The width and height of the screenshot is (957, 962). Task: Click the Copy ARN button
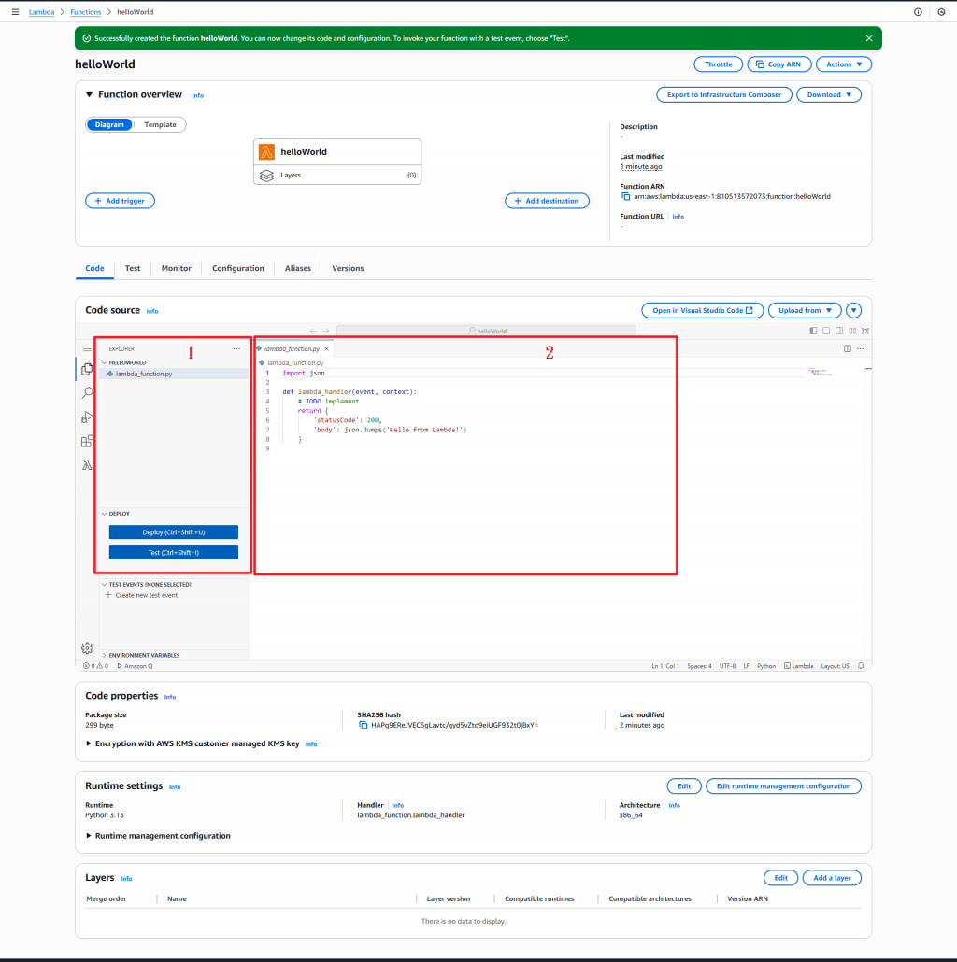click(x=779, y=64)
